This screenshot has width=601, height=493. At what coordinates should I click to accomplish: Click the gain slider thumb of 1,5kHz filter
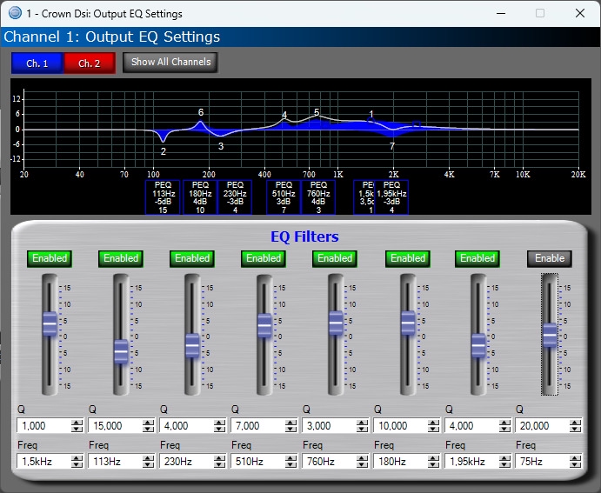(50, 324)
